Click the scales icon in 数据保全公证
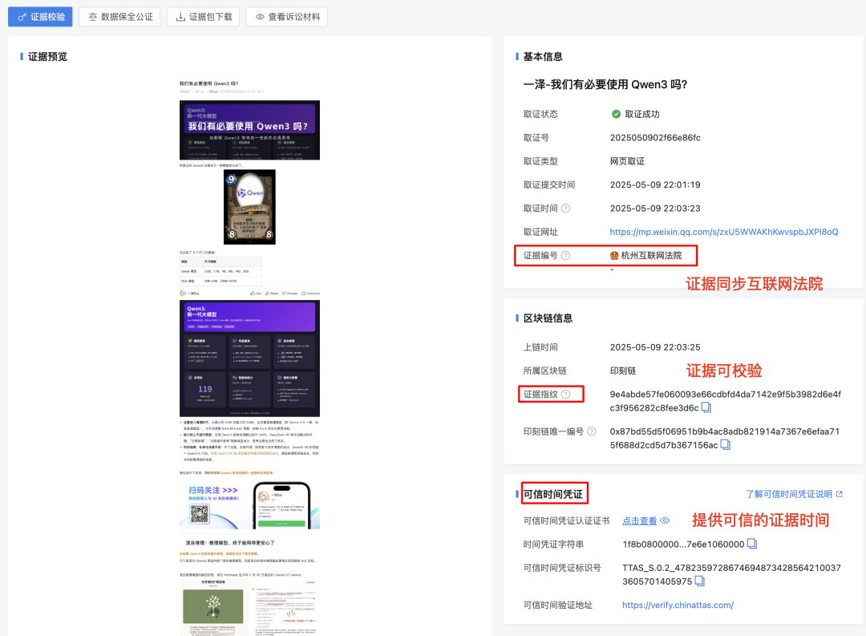 click(93, 17)
